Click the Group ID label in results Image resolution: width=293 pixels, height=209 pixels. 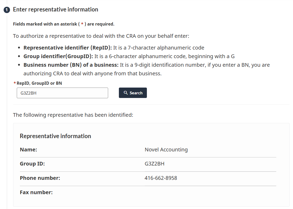32,164
